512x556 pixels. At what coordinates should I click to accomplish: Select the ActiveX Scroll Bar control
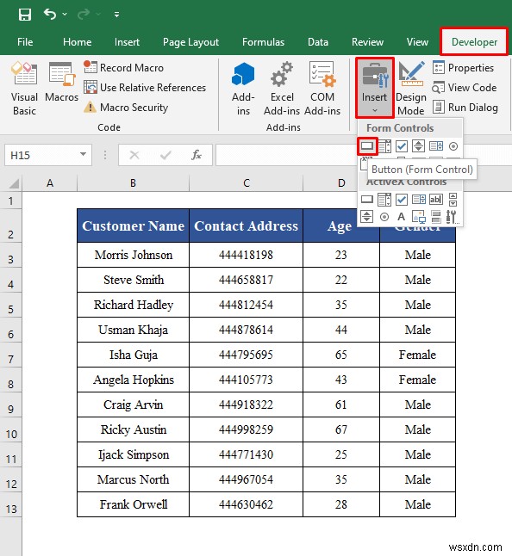point(453,200)
